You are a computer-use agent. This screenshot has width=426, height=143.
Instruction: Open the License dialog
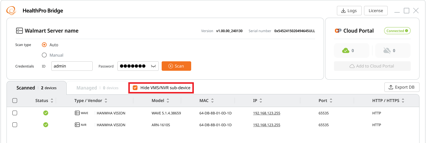376,11
